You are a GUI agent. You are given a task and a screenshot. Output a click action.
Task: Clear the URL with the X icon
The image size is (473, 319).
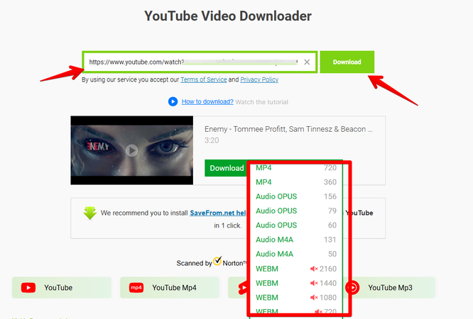click(x=307, y=62)
